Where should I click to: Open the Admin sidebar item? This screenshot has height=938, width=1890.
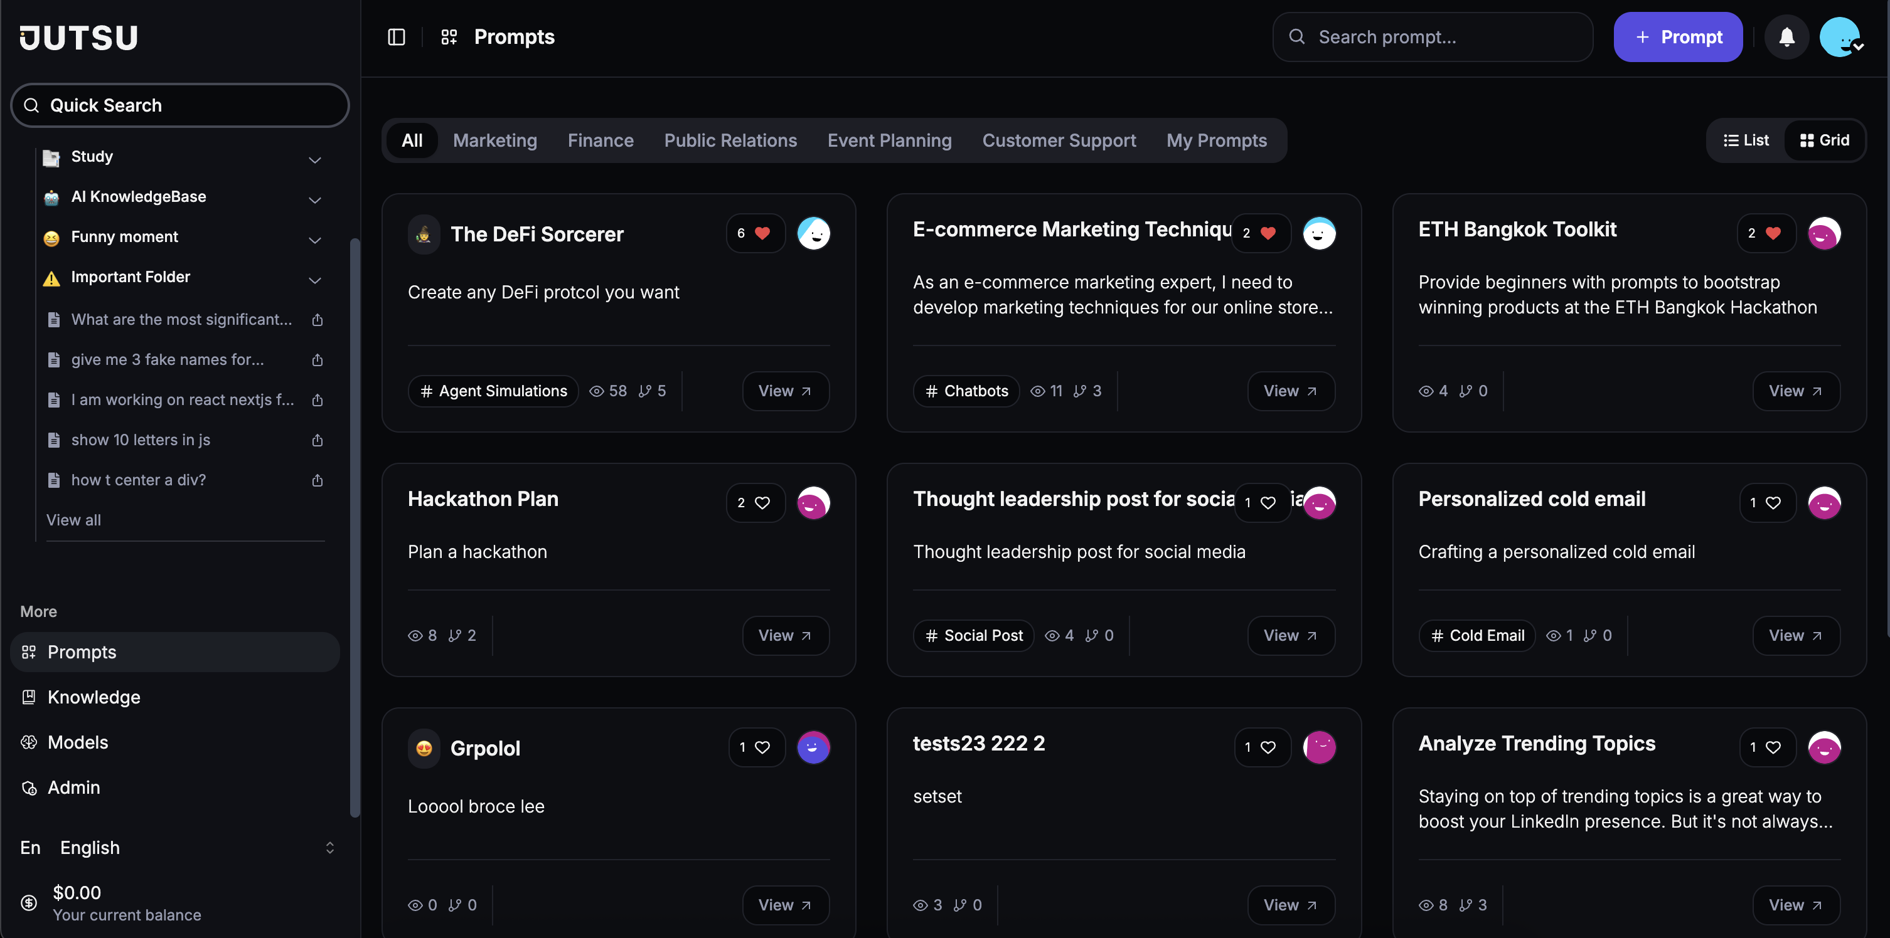73,788
